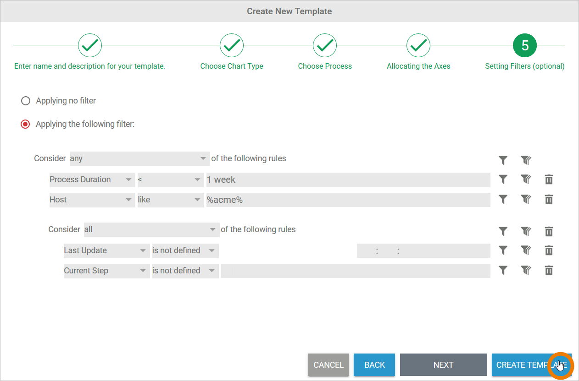The image size is (579, 381).
Task: Select the 'Applying no filter' radio button
Action: [26, 101]
